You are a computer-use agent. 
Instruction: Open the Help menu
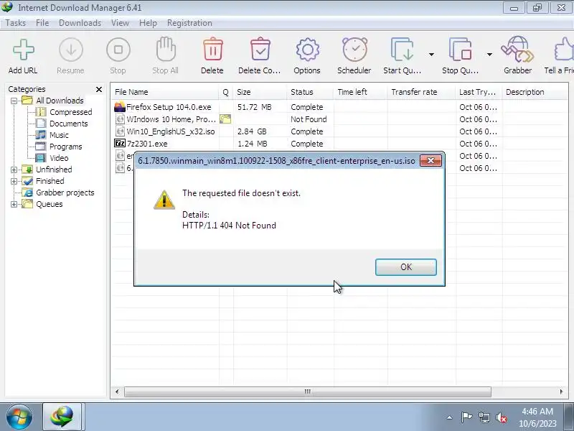pos(148,23)
